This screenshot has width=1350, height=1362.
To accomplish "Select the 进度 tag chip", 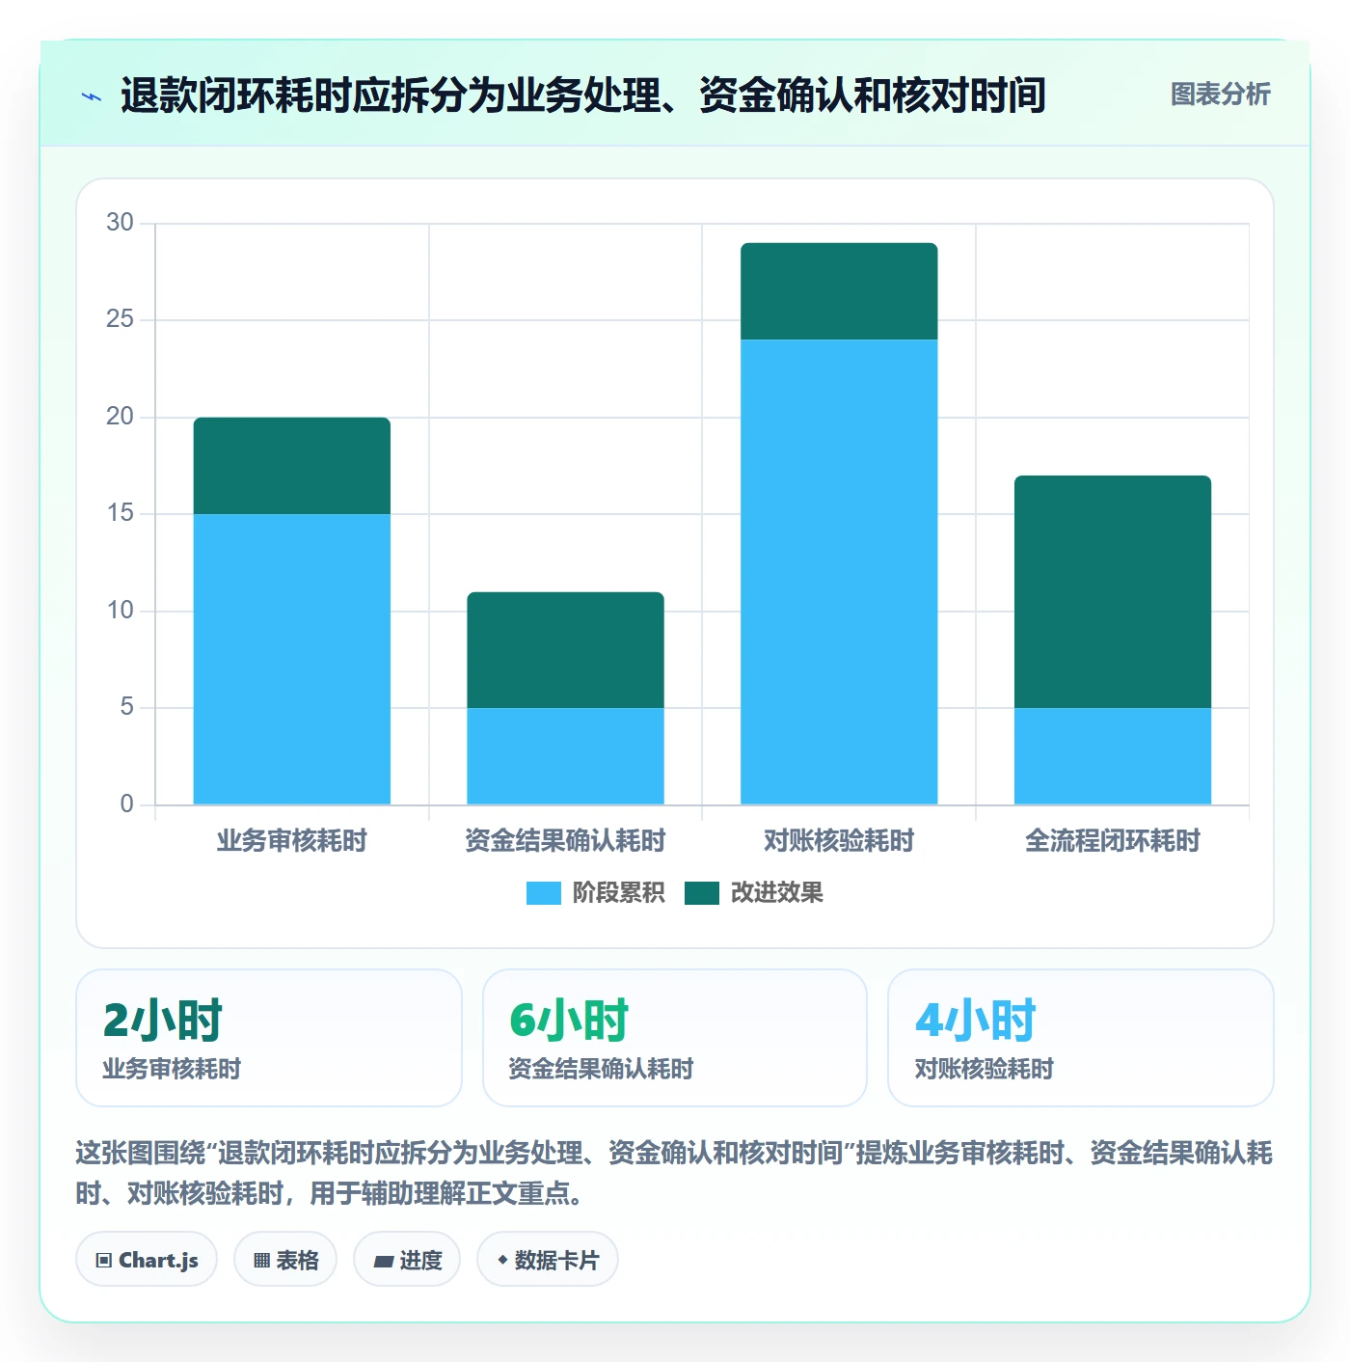I will pos(407,1260).
